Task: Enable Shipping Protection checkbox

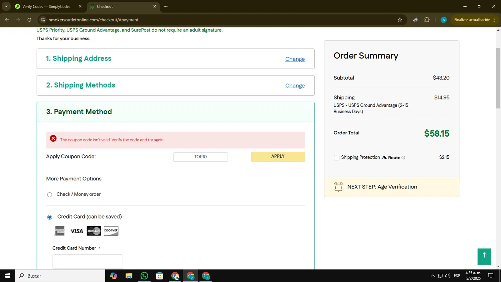Action: pos(336,158)
